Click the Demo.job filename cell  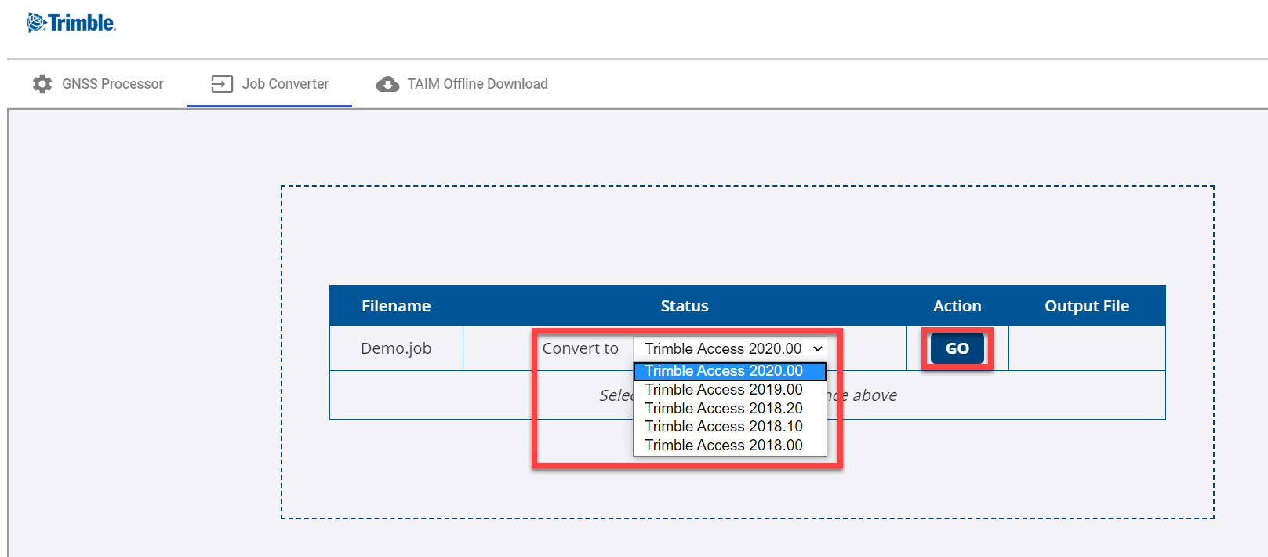coord(396,348)
